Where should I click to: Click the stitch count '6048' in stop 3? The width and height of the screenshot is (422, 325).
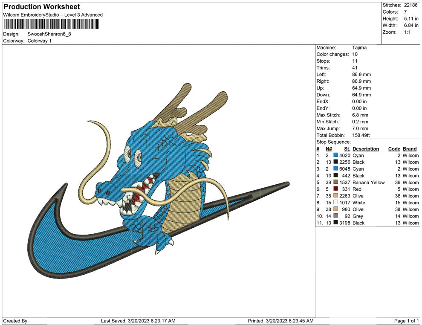(345, 169)
